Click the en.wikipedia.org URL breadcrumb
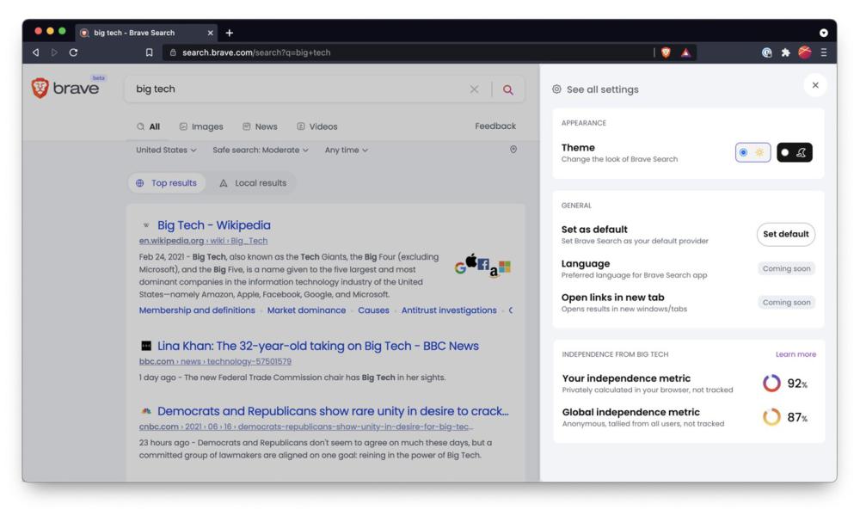The width and height of the screenshot is (860, 516). tap(204, 241)
